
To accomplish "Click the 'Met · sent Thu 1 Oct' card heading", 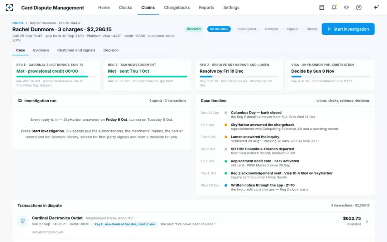I will [x=129, y=71].
